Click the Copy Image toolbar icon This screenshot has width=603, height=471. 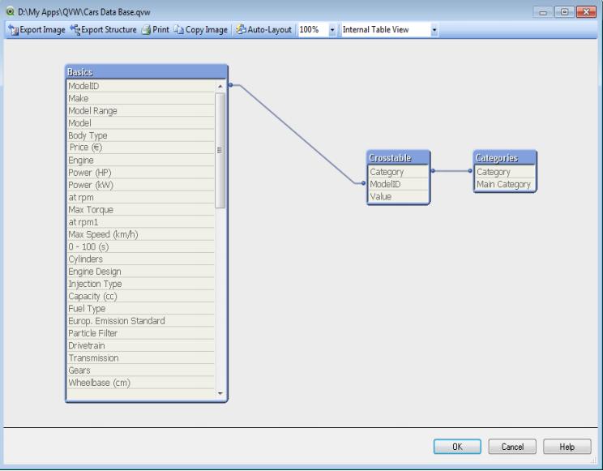[178, 30]
